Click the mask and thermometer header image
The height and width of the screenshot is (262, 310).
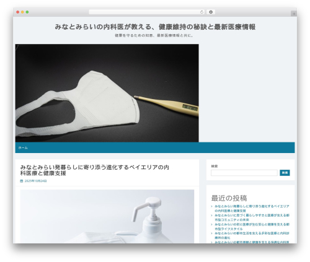click(x=107, y=93)
